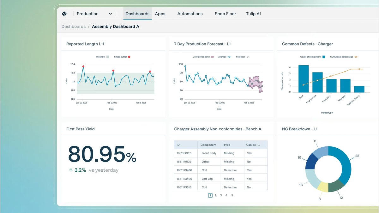Click the Front Body component cell
The height and width of the screenshot is (213, 379).
(x=209, y=153)
